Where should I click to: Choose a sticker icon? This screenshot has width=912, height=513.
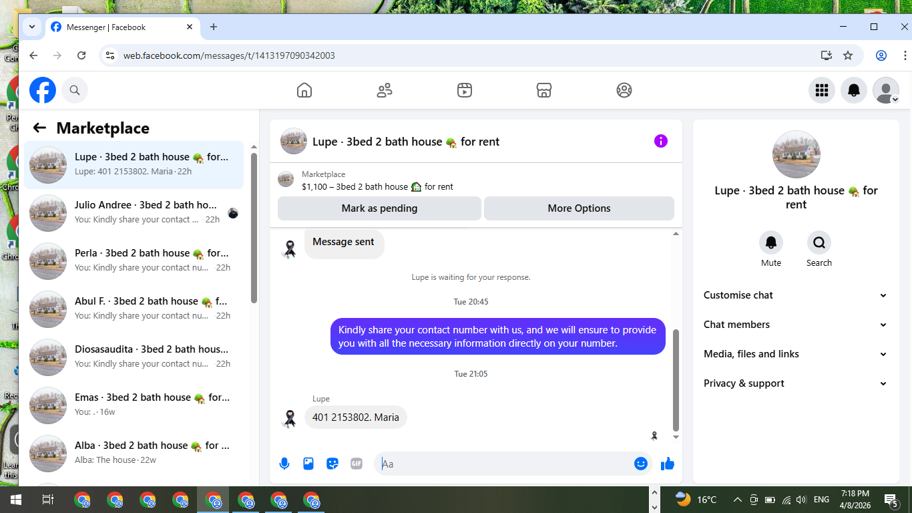coord(332,464)
